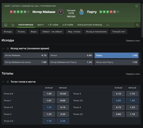Open the 1-й тайм tab

click(53, 25)
